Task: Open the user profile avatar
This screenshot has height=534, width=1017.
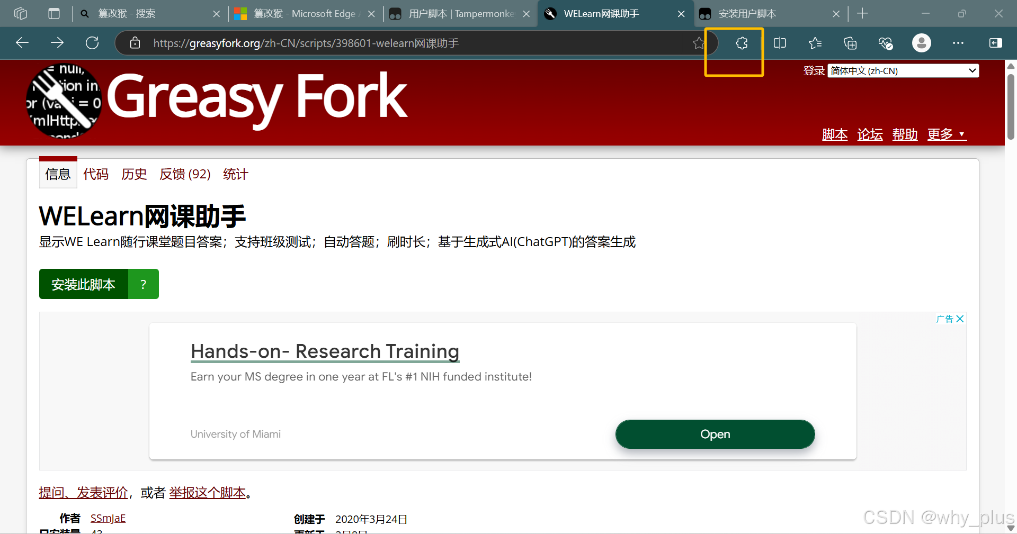Action: pyautogui.click(x=922, y=43)
